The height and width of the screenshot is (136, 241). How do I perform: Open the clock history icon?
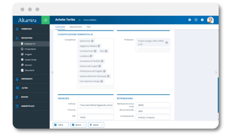coord(196,20)
